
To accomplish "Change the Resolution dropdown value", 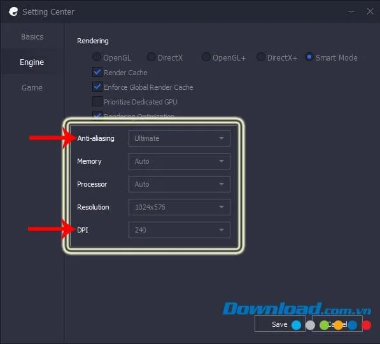I will click(179, 207).
